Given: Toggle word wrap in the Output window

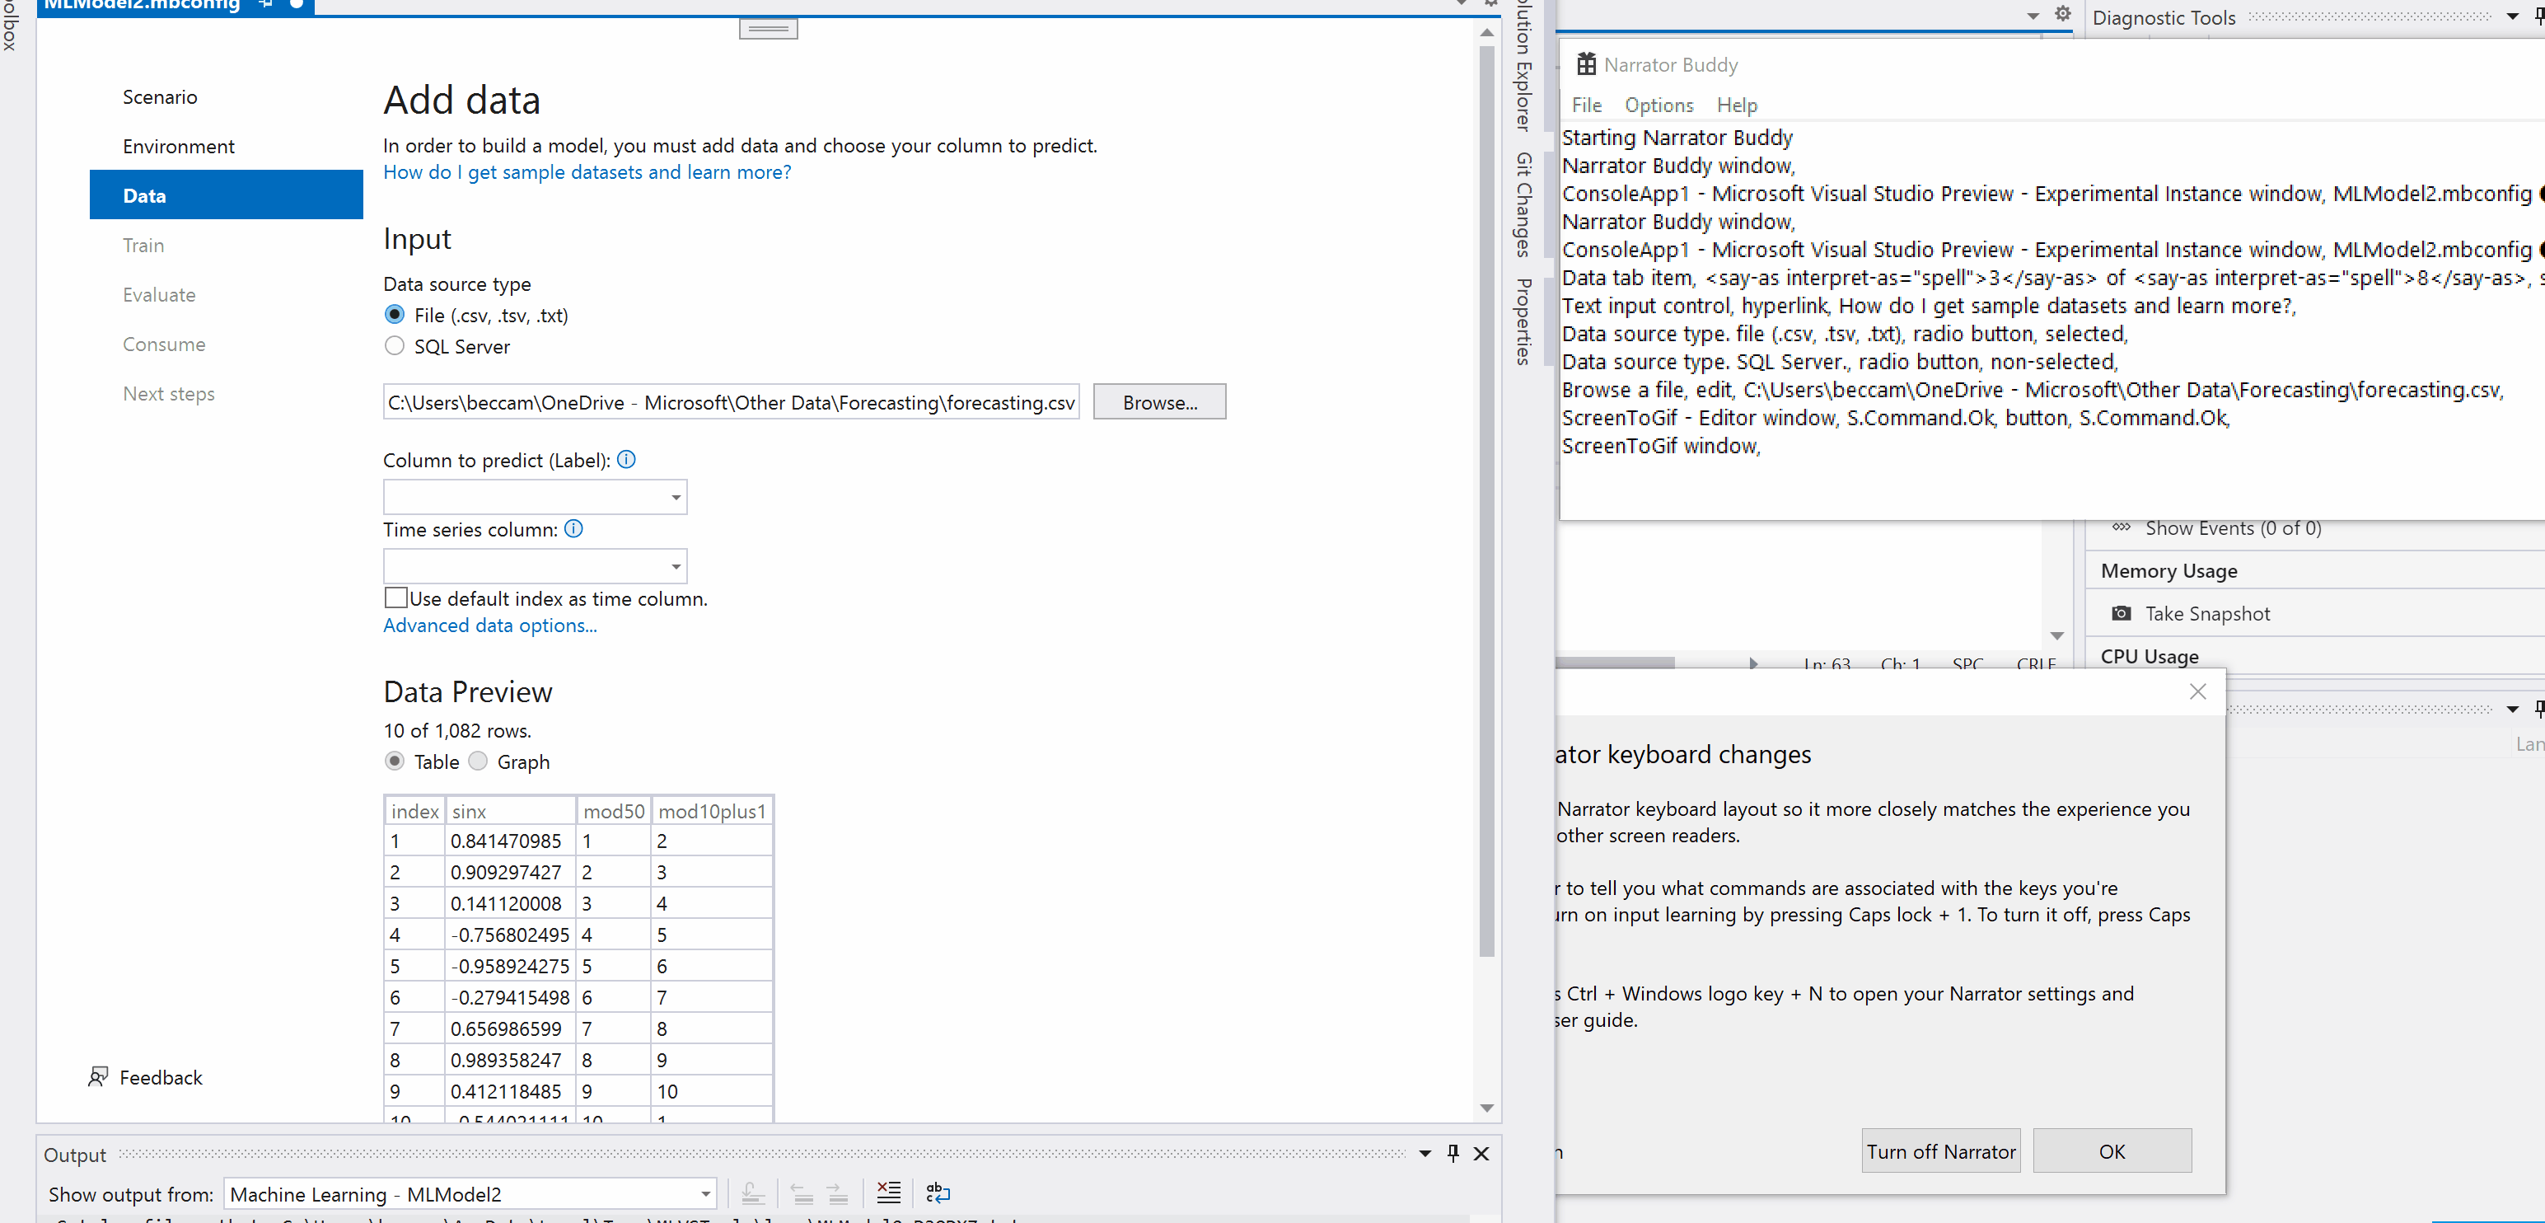Looking at the screenshot, I should tap(938, 1193).
